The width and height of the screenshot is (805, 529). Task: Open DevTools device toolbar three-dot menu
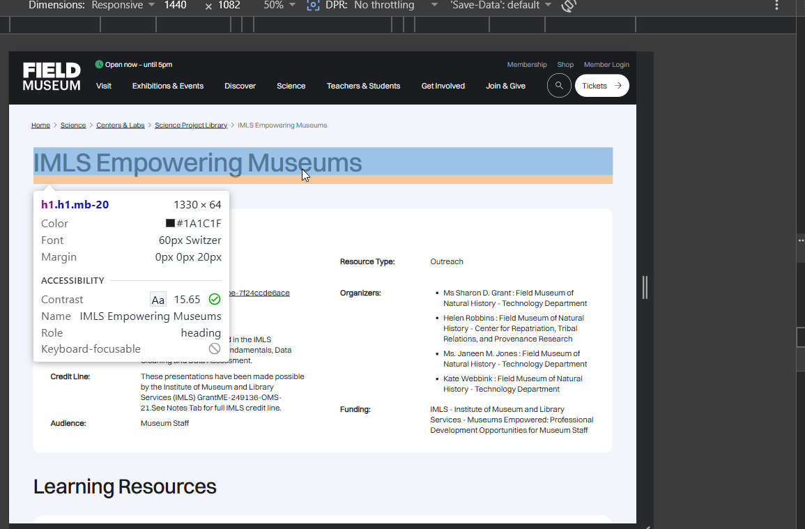point(777,6)
